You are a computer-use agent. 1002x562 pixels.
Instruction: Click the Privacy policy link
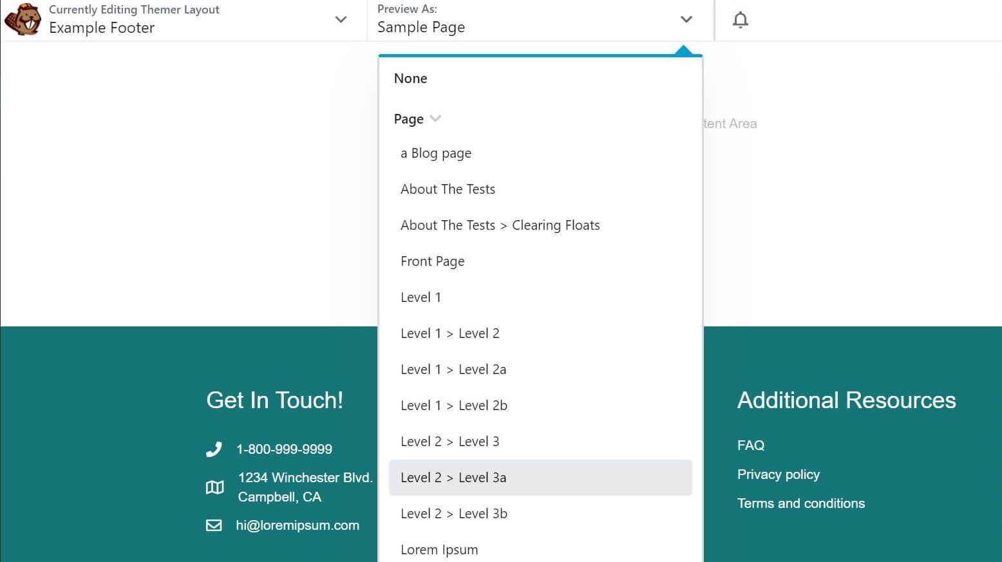pyautogui.click(x=778, y=474)
